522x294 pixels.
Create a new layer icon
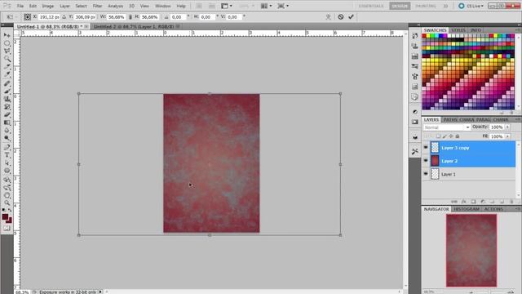tap(502, 202)
